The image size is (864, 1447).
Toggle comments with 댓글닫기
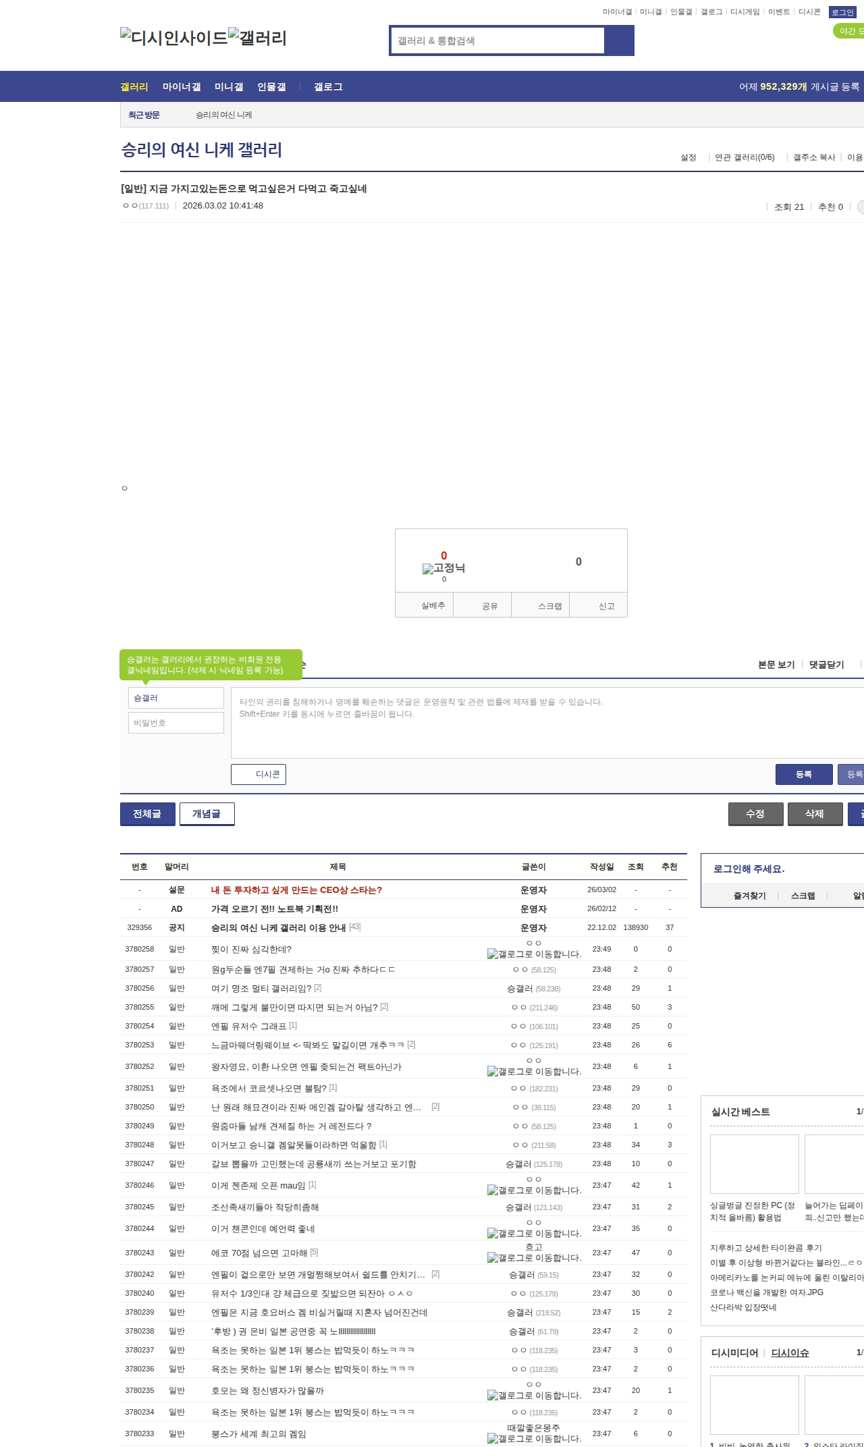tap(826, 665)
